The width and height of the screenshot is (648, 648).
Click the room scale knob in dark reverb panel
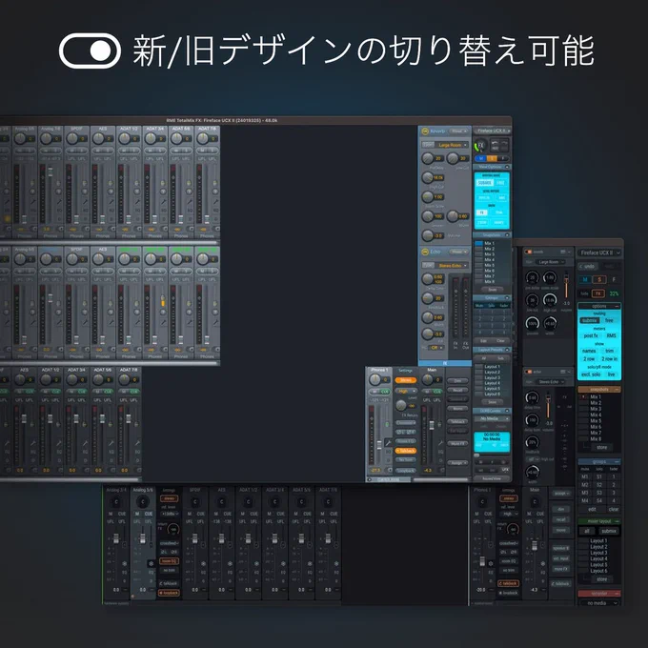pos(550,277)
